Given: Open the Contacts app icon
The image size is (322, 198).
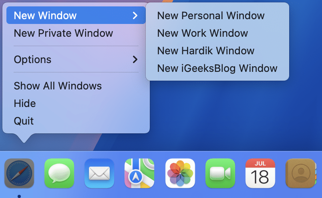Looking at the screenshot, I should click(301, 173).
